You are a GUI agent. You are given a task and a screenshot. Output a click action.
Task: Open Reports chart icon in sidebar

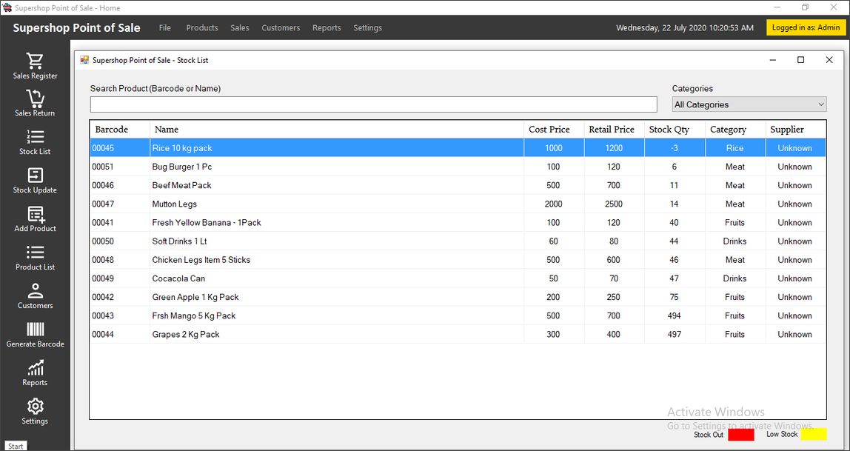pos(36,368)
